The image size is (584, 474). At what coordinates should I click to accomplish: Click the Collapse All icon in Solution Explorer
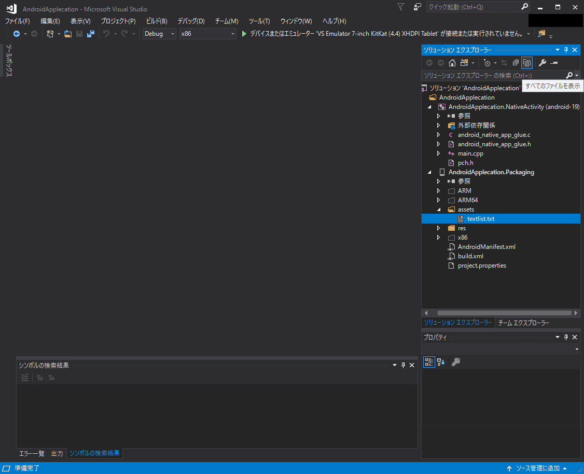coord(516,63)
